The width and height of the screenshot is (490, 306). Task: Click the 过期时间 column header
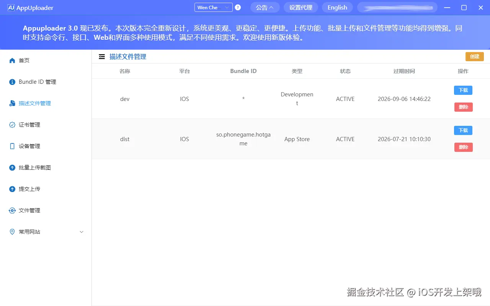(404, 71)
